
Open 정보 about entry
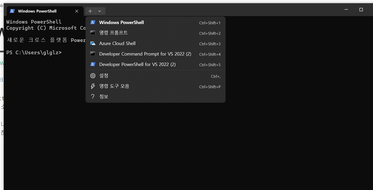[156, 97]
